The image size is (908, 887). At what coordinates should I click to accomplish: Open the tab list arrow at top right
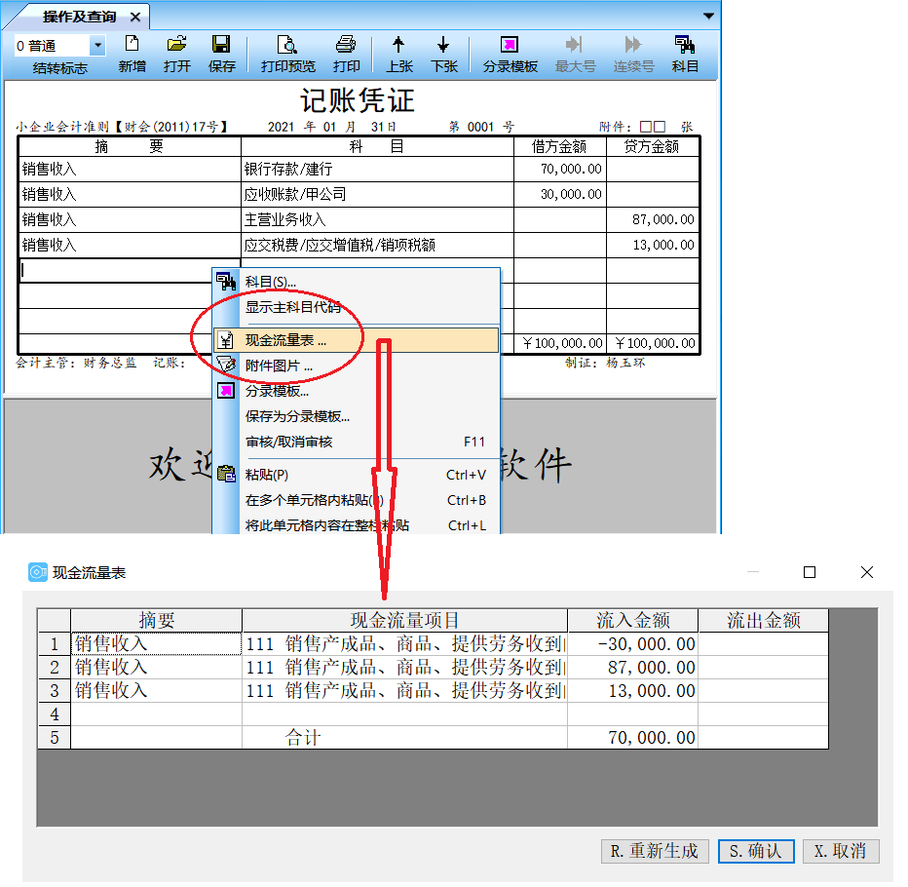click(x=708, y=16)
